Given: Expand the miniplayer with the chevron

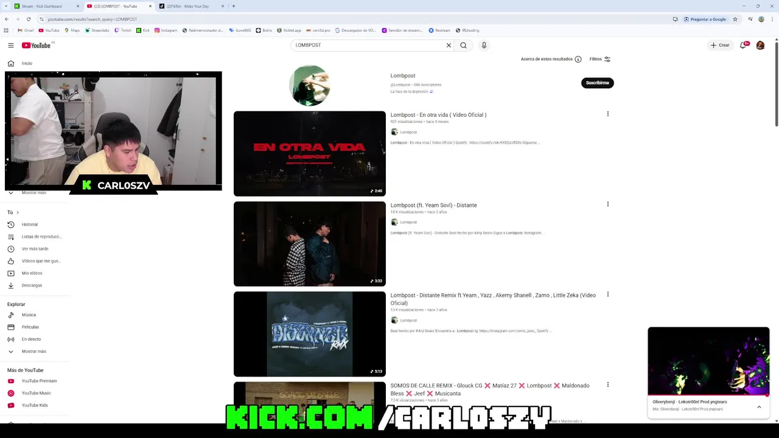Looking at the screenshot, I should click(x=759, y=407).
